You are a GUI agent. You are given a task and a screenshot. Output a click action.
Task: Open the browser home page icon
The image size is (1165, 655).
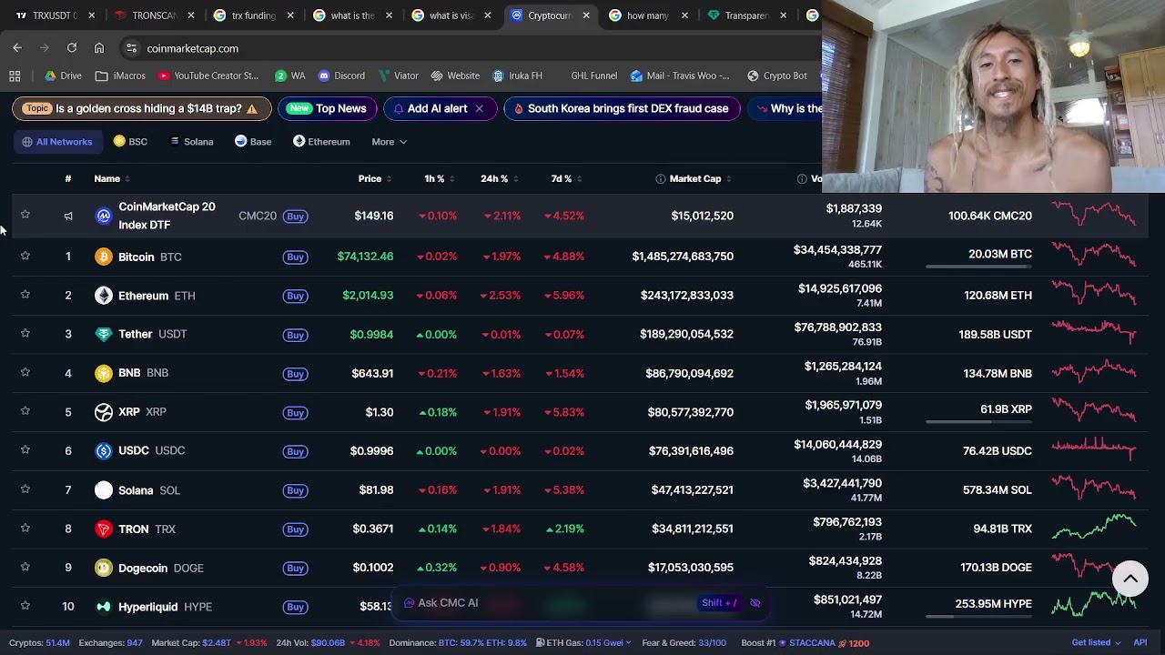99,48
